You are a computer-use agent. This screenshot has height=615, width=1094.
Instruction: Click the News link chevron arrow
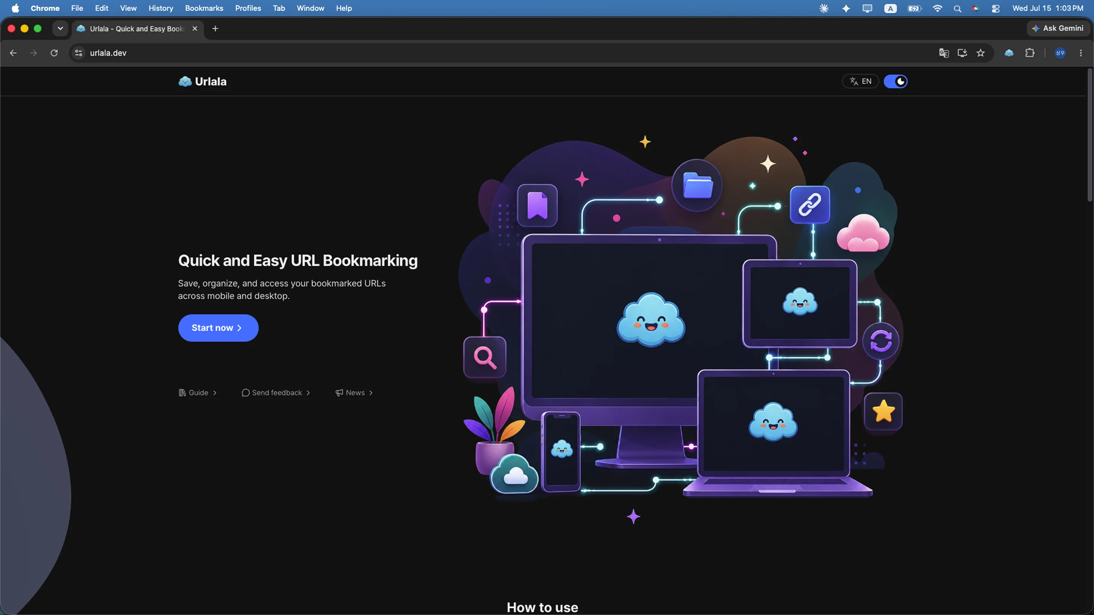[371, 393]
